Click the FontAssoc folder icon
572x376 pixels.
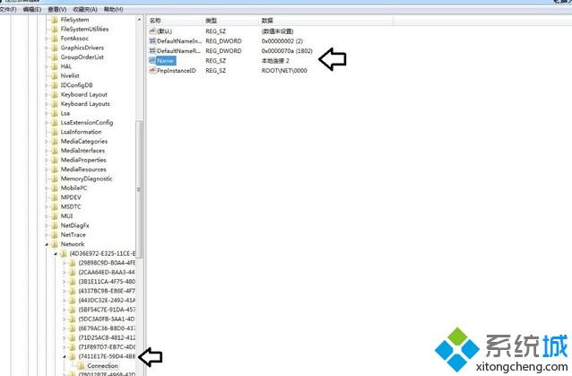pos(55,39)
